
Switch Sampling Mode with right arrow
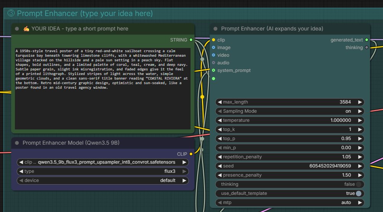coord(360,111)
